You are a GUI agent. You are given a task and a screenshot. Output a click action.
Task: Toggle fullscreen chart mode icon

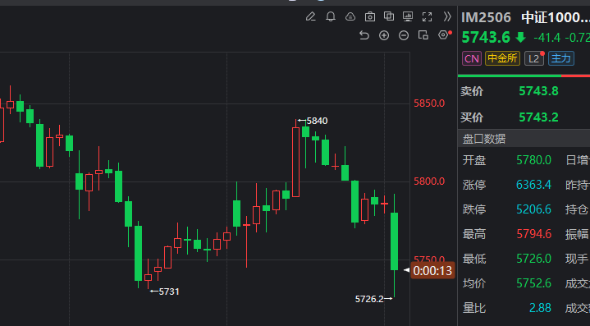click(427, 16)
